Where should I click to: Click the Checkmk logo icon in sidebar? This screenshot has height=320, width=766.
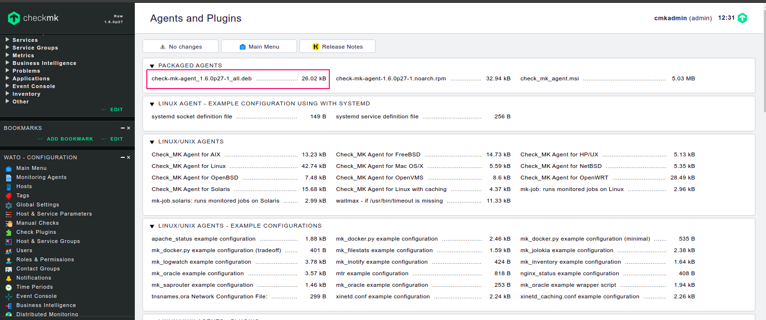14,18
